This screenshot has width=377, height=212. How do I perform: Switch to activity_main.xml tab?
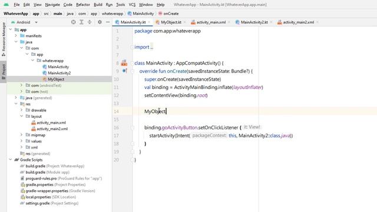tap(211, 22)
